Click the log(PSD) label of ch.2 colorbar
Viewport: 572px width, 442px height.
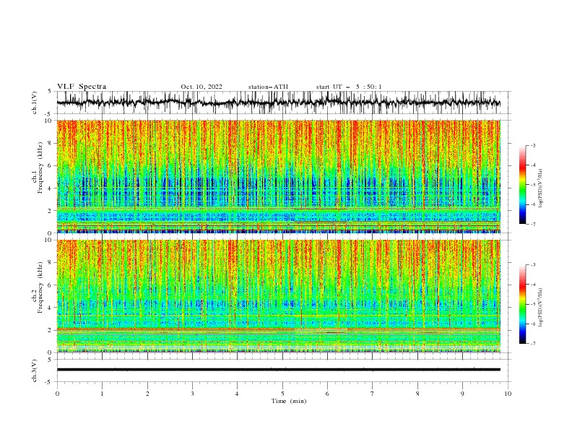[x=541, y=308]
